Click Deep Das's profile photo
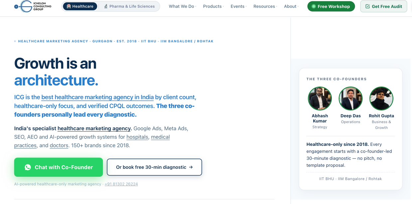Image resolution: width=412 pixels, height=204 pixels. click(350, 99)
